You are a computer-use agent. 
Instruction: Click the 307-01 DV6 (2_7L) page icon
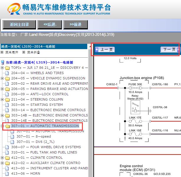12,142
